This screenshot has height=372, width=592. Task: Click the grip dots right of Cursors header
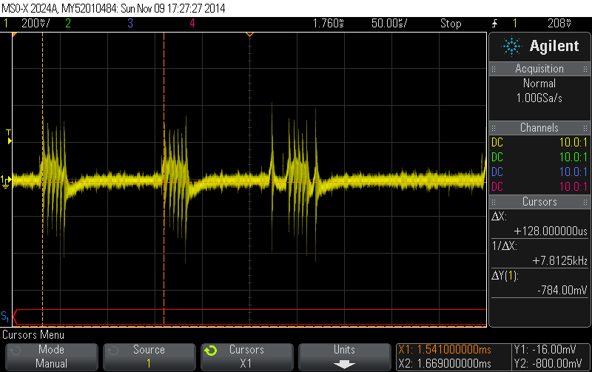[x=585, y=202]
